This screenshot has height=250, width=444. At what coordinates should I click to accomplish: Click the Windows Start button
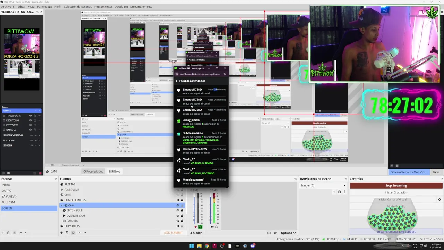point(191,246)
